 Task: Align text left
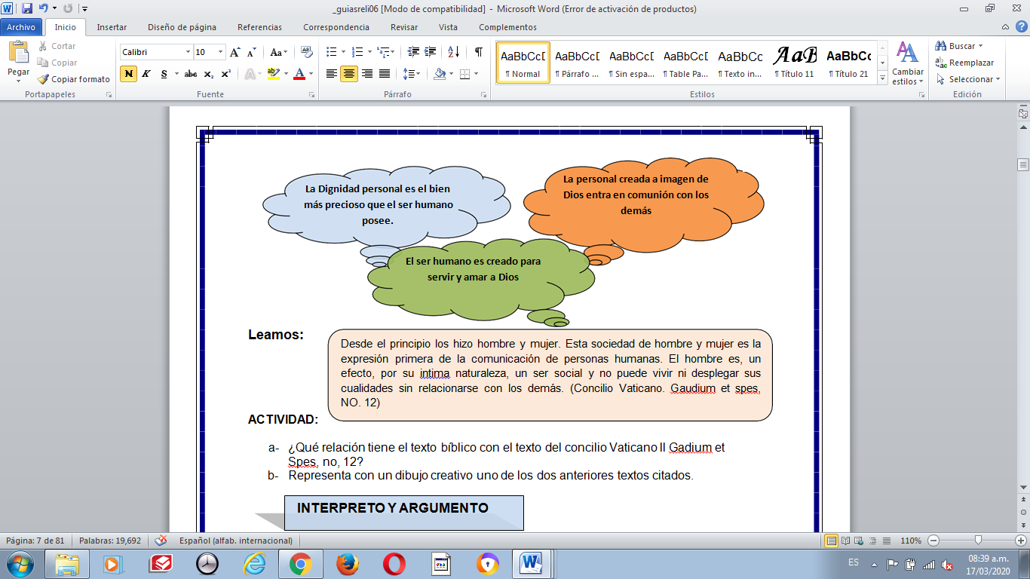331,74
